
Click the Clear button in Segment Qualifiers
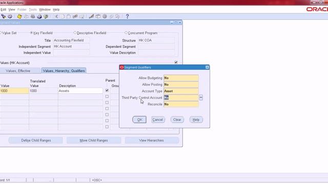tap(177, 120)
